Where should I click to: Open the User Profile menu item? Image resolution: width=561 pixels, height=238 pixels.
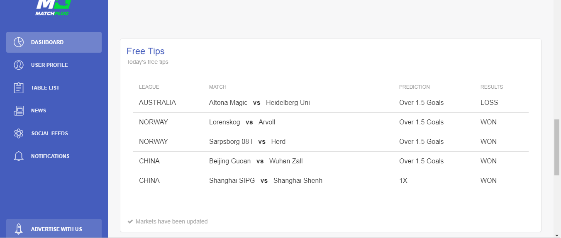point(49,65)
